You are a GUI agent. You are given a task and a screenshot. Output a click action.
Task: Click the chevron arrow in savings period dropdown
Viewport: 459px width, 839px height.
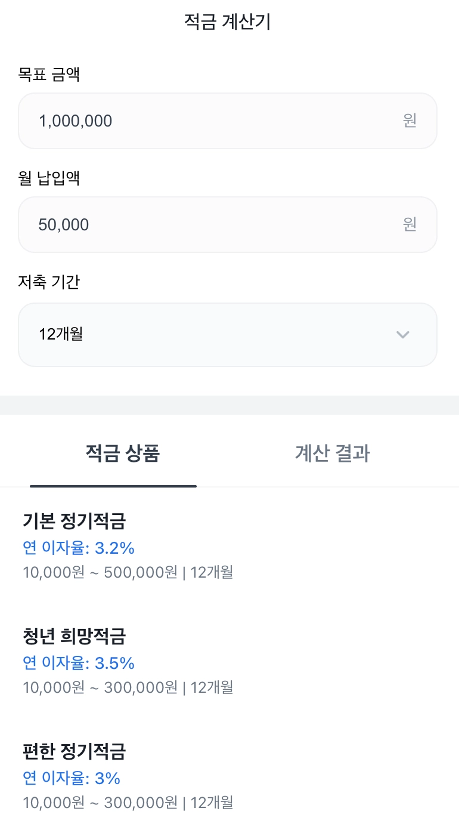(403, 335)
